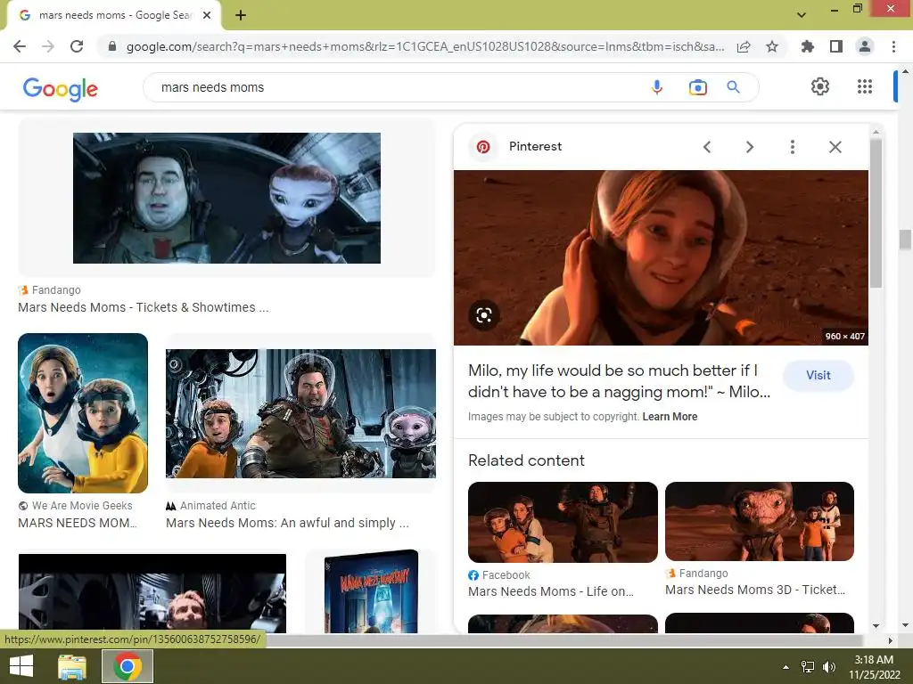Click the Google Lens icon on preview image
This screenshot has width=913, height=684.
pos(484,315)
